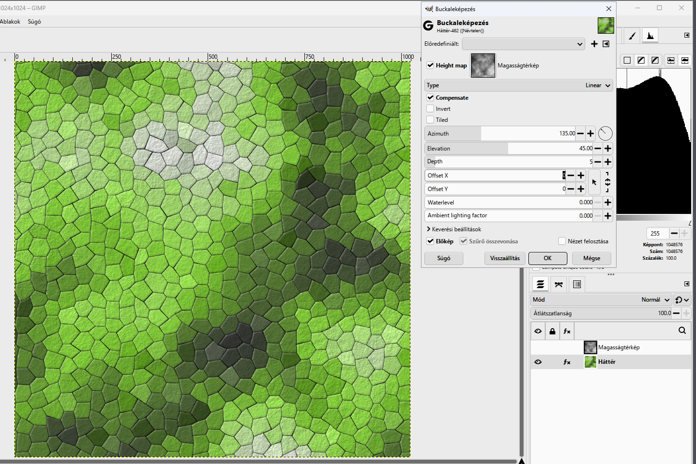Click the Azimuth slider
The image size is (696, 464).
point(500,133)
